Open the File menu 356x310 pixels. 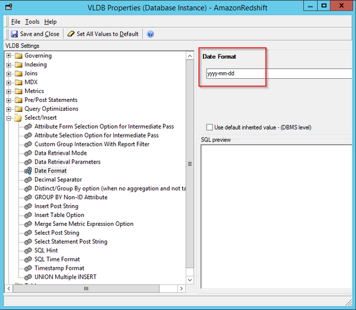15,22
